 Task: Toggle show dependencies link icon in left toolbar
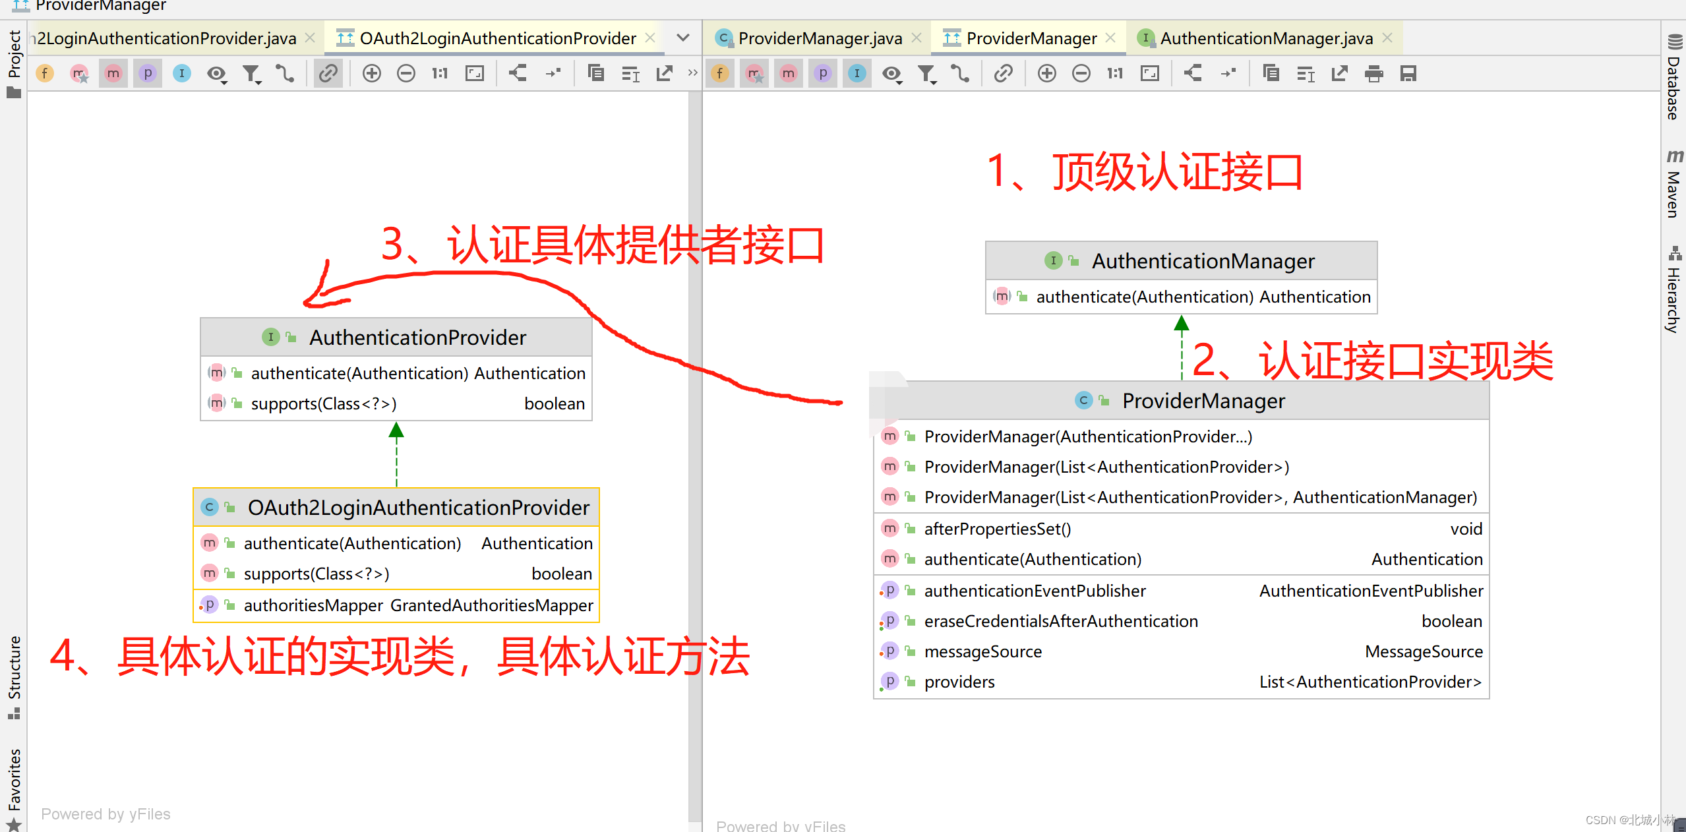tap(328, 73)
